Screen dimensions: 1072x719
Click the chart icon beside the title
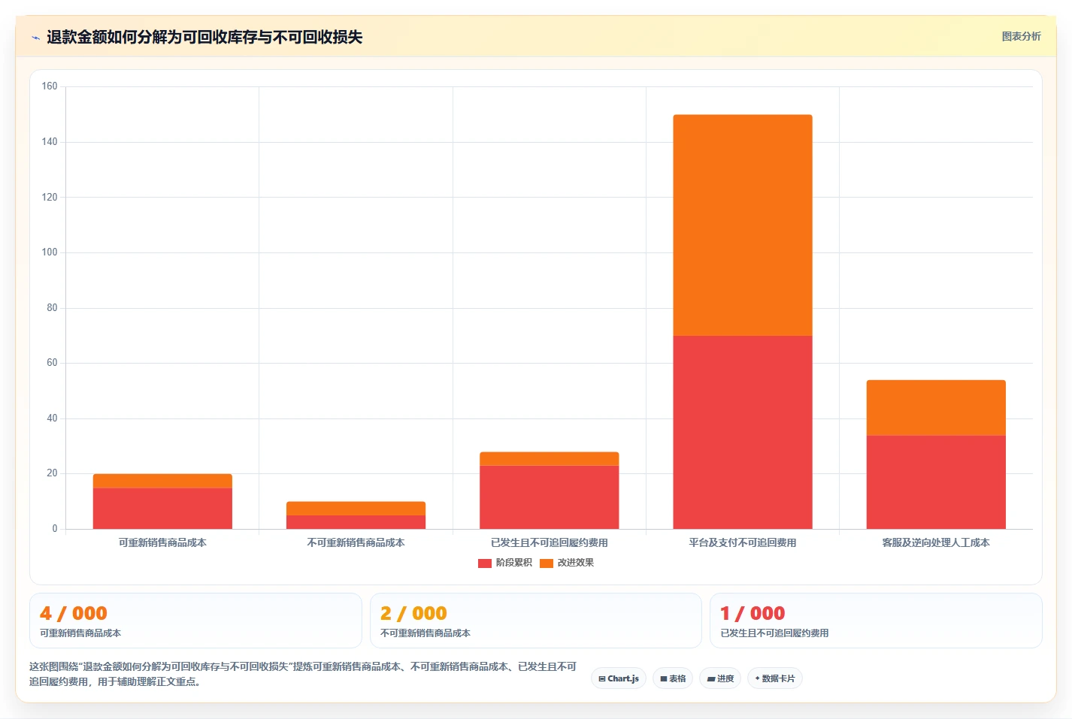[x=35, y=38]
